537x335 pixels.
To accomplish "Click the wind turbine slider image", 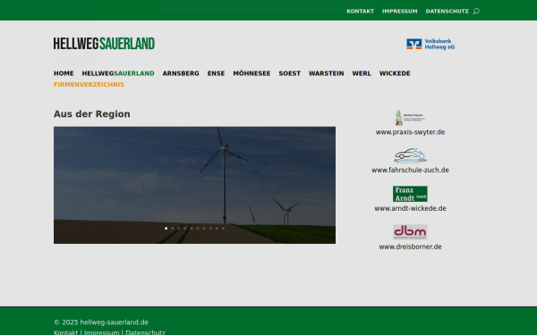I will (194, 185).
